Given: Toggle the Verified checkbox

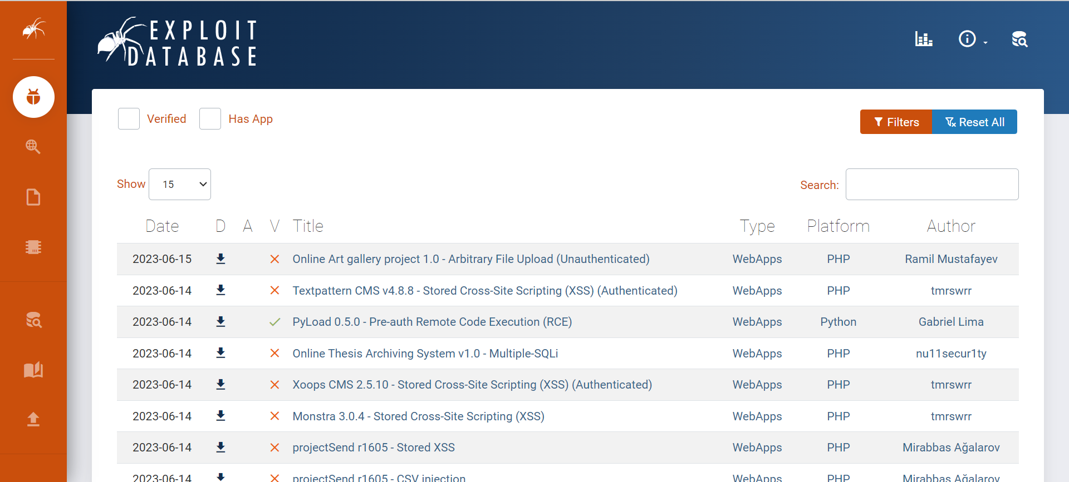Looking at the screenshot, I should 129,119.
